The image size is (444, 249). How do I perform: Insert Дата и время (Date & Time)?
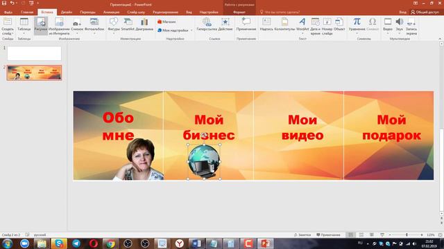click(x=315, y=26)
